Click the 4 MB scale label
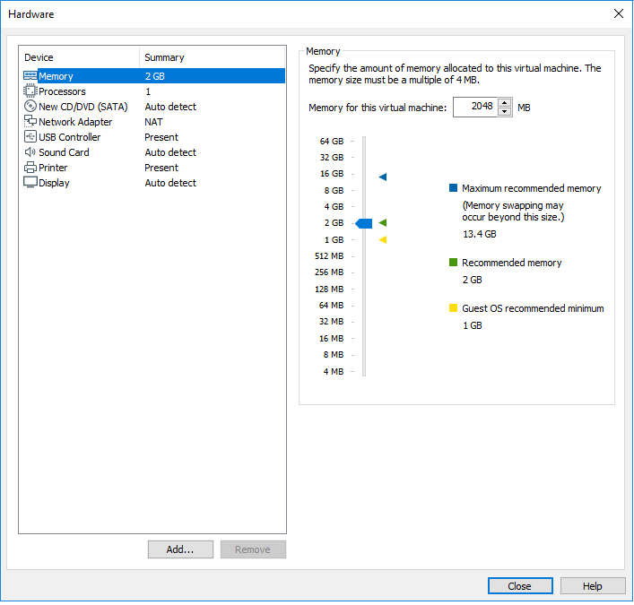Image resolution: width=634 pixels, height=605 pixels. 334,372
